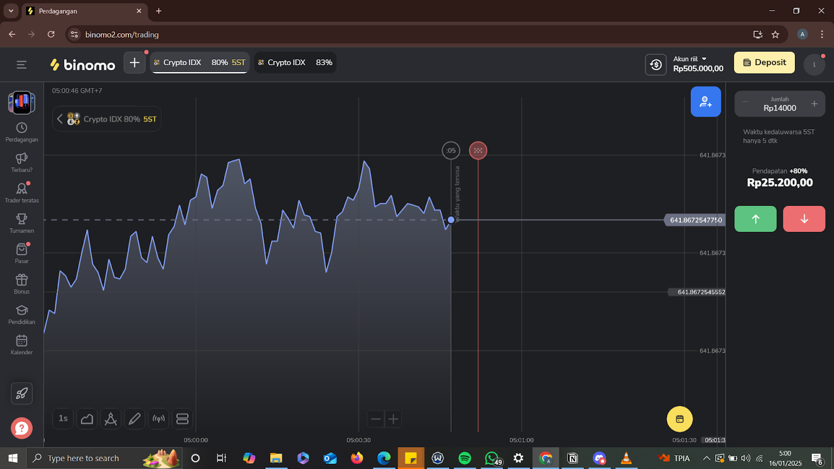Select the Crypto IDX 80% 5ST tab
The image size is (834, 469).
200,63
